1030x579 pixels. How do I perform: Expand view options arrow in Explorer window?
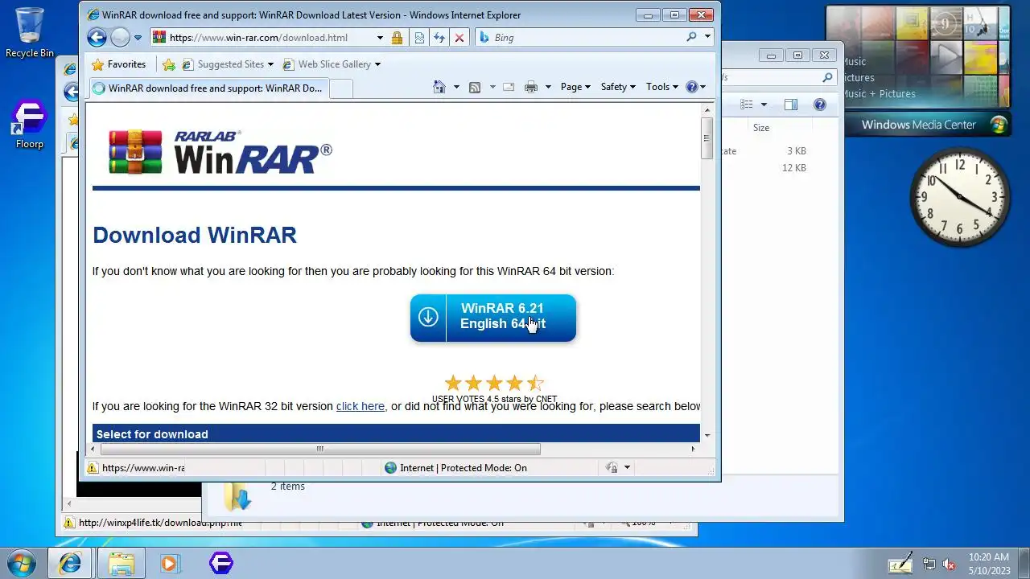coord(764,105)
